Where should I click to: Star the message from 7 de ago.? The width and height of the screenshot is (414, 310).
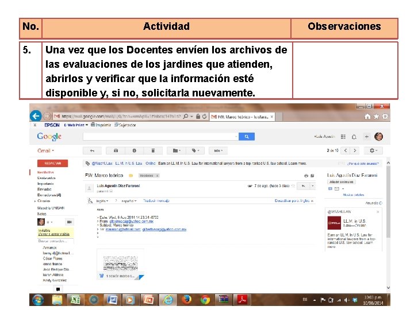tap(293, 186)
